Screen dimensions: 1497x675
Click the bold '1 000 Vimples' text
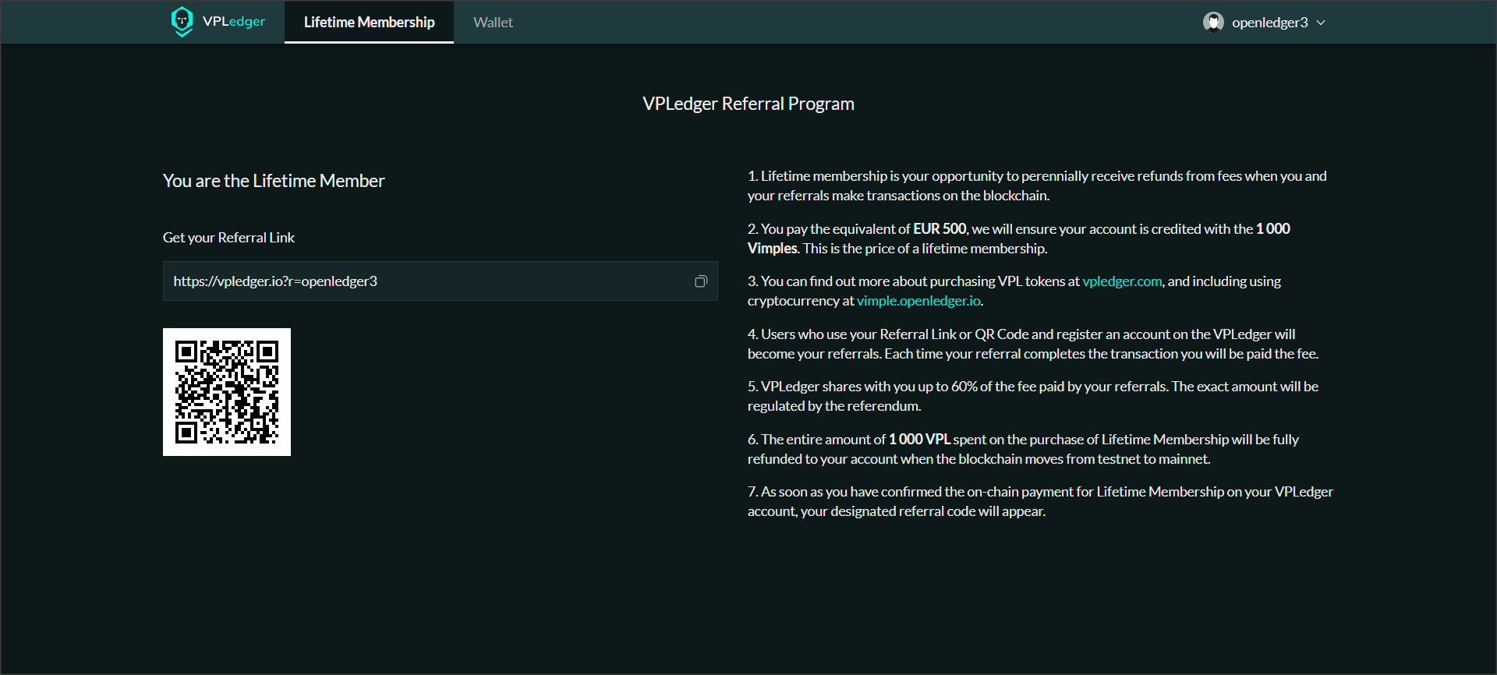click(x=1272, y=229)
